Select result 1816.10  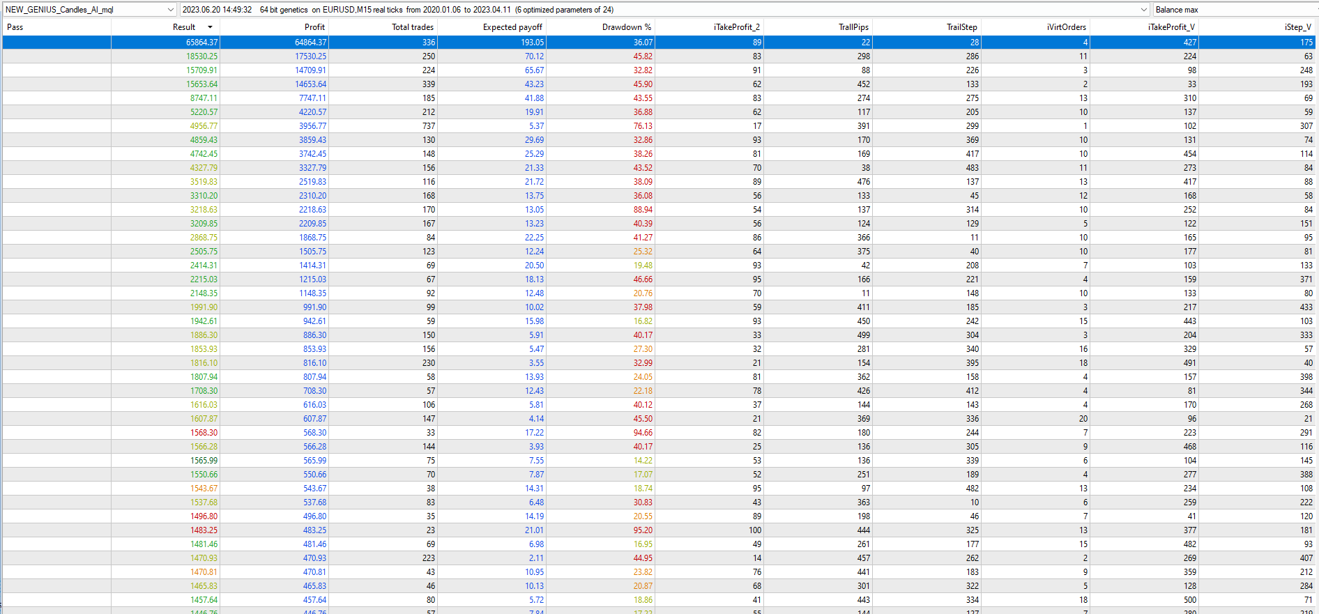point(204,363)
